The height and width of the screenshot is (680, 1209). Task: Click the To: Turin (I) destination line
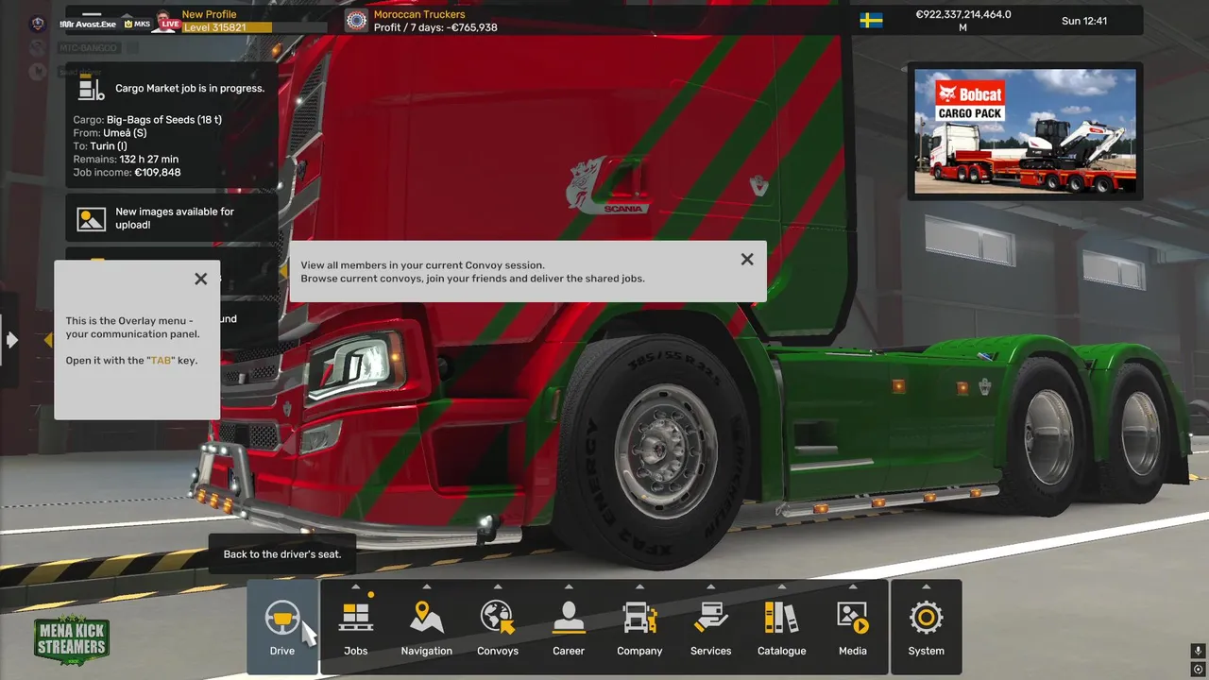100,146
